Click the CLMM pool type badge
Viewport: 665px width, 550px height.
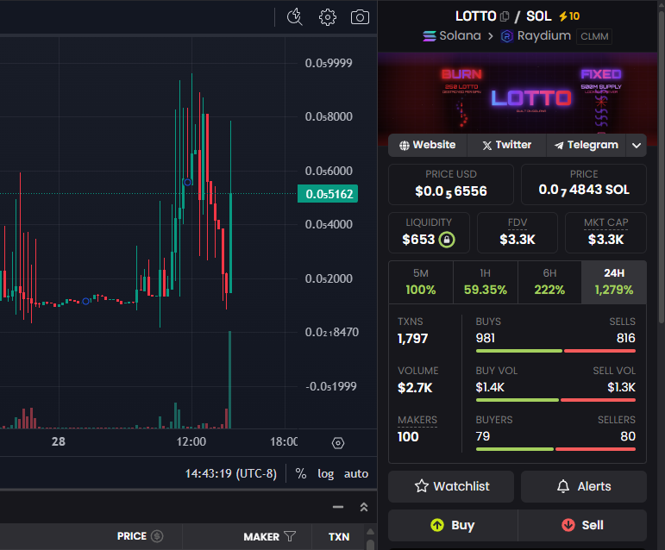(x=594, y=36)
